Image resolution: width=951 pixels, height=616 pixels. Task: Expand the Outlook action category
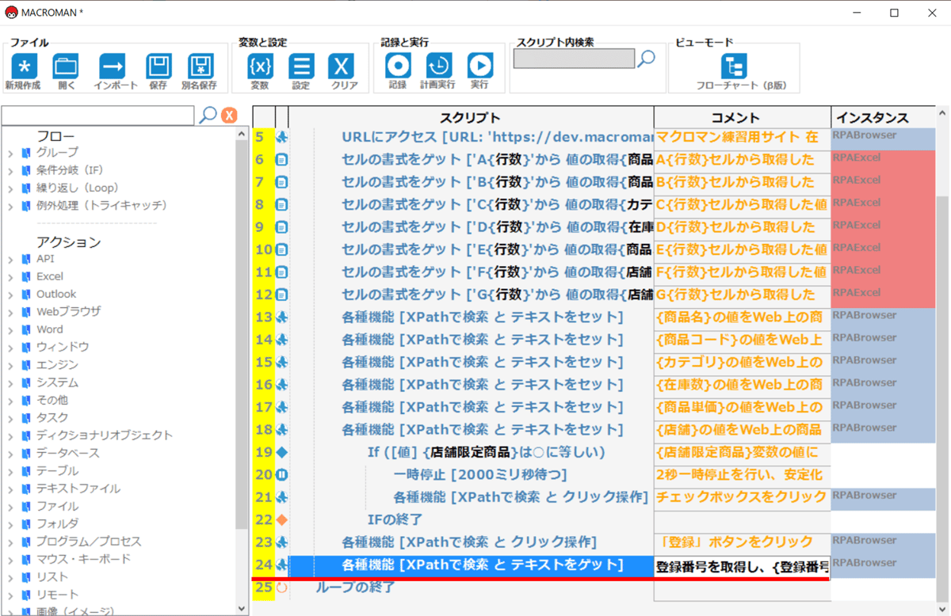(10, 295)
